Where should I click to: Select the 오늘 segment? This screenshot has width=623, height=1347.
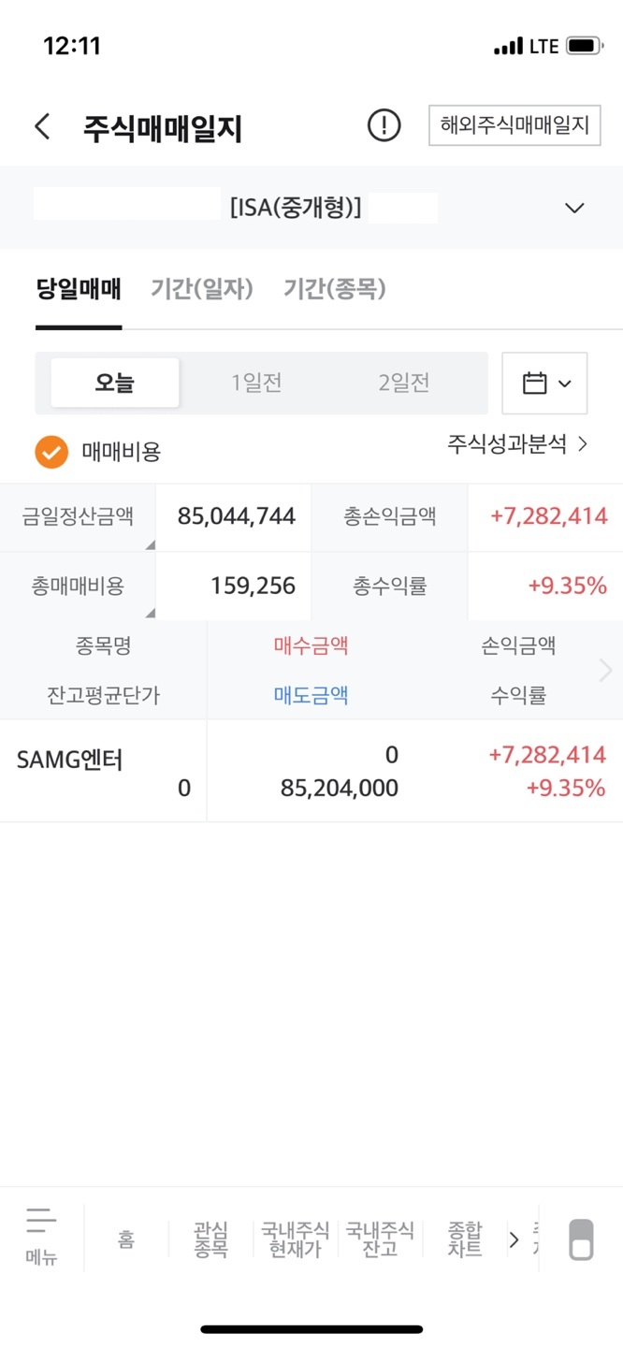(114, 383)
